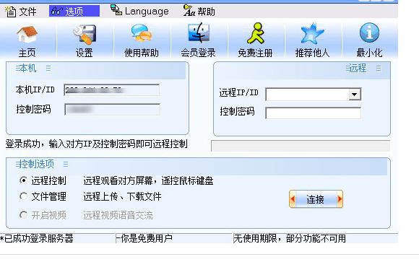
Task: Open the 帮助 menu
Action: click(x=199, y=12)
